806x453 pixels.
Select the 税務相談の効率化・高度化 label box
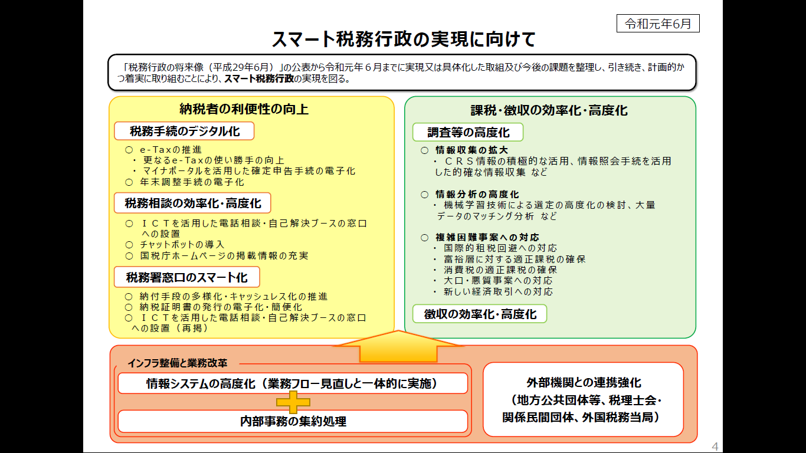192,203
